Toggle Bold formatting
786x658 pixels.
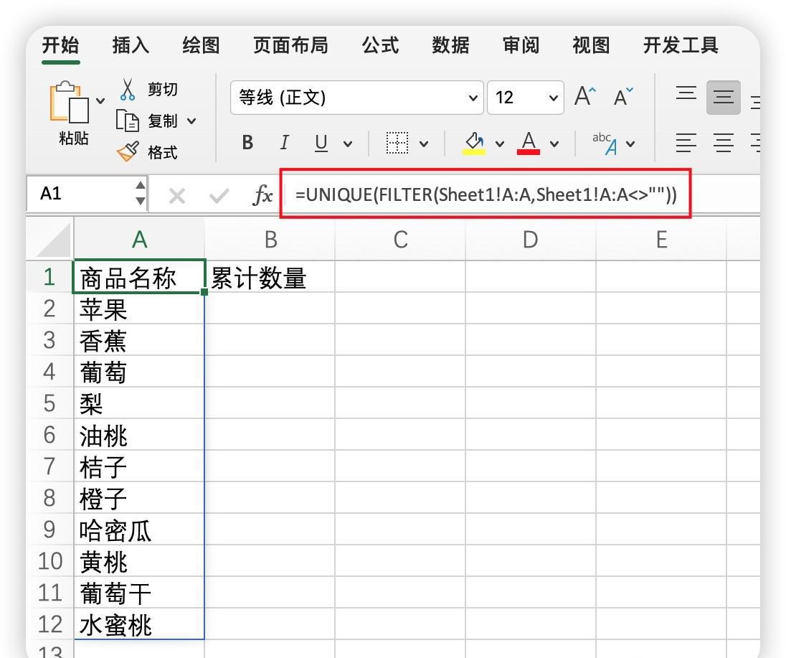point(247,143)
